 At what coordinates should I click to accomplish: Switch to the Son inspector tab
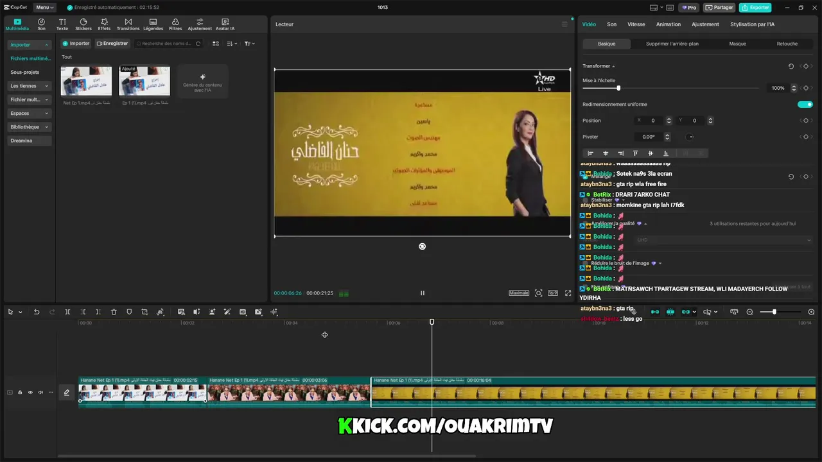click(612, 24)
